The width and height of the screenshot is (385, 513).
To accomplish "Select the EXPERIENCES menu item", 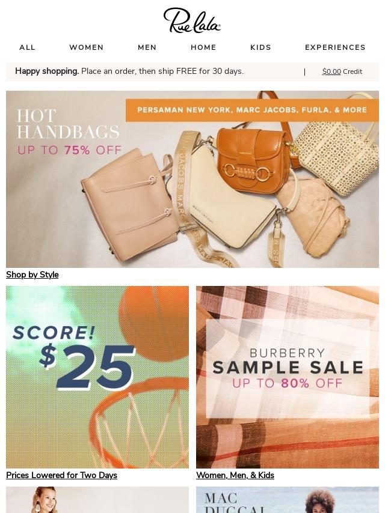I will pos(335,47).
